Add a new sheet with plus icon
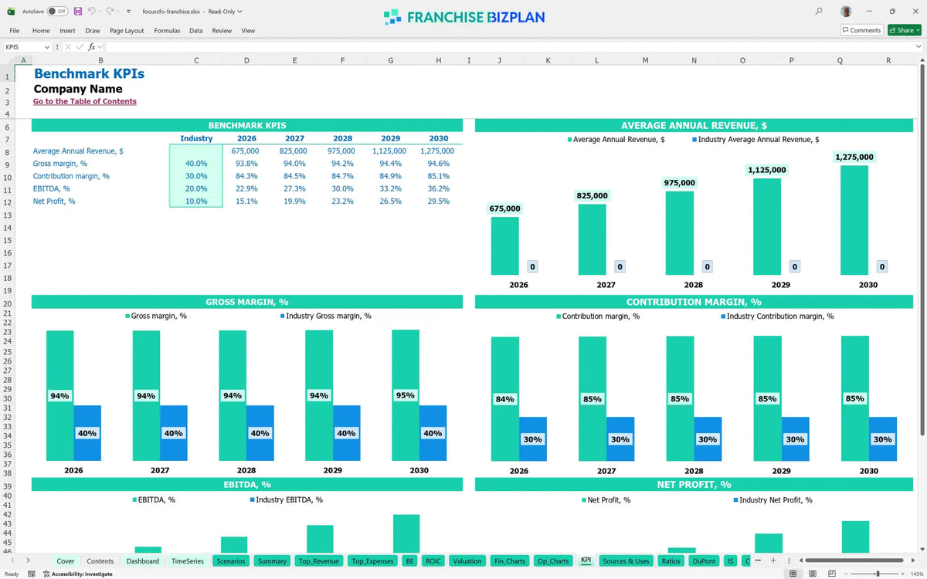Image resolution: width=927 pixels, height=579 pixels. pos(773,560)
